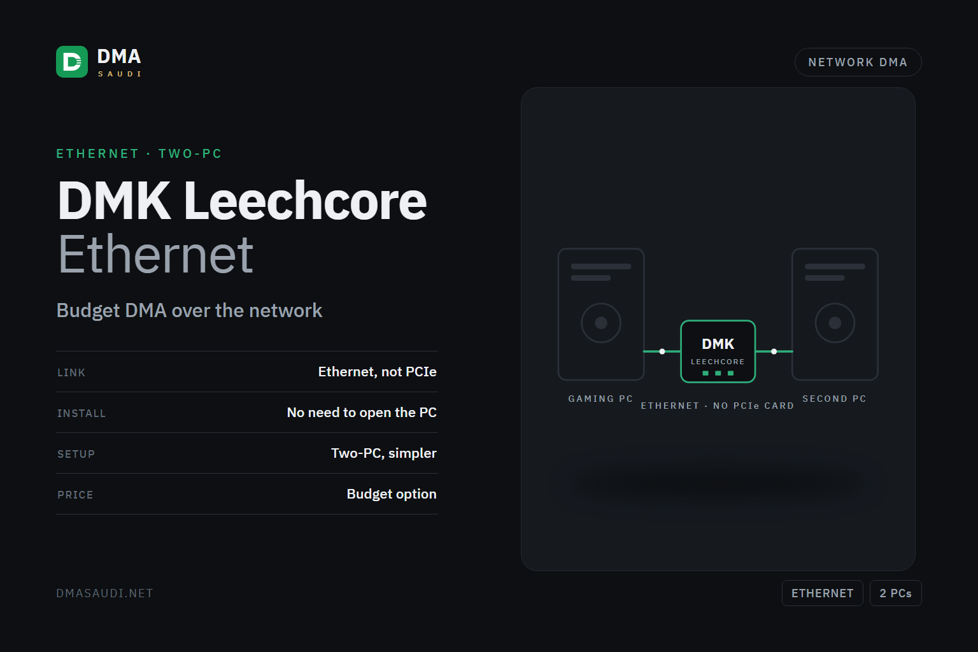Click the DMK Leechcore device box
This screenshot has width=978, height=652.
pyautogui.click(x=718, y=351)
